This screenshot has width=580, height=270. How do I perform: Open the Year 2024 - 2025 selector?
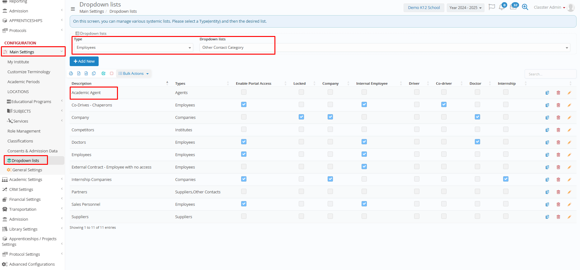(465, 8)
